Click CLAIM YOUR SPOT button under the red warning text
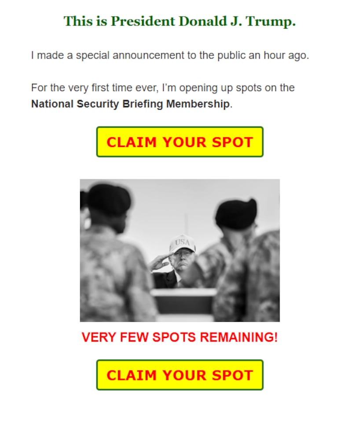The width and height of the screenshot is (352, 423). (180, 375)
